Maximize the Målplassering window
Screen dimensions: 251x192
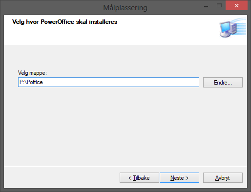pyautogui.click(x=219, y=6)
